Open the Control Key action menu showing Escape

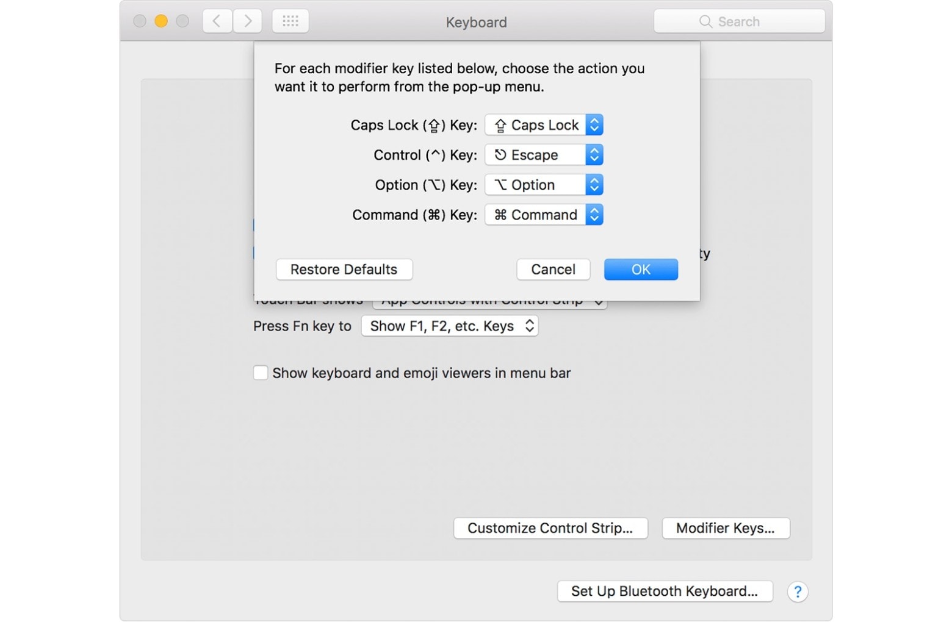coord(543,154)
